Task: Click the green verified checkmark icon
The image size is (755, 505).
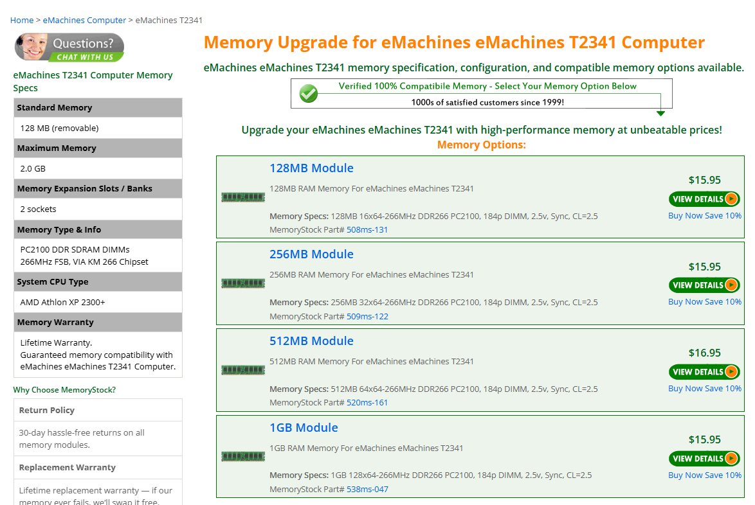Action: (x=308, y=93)
